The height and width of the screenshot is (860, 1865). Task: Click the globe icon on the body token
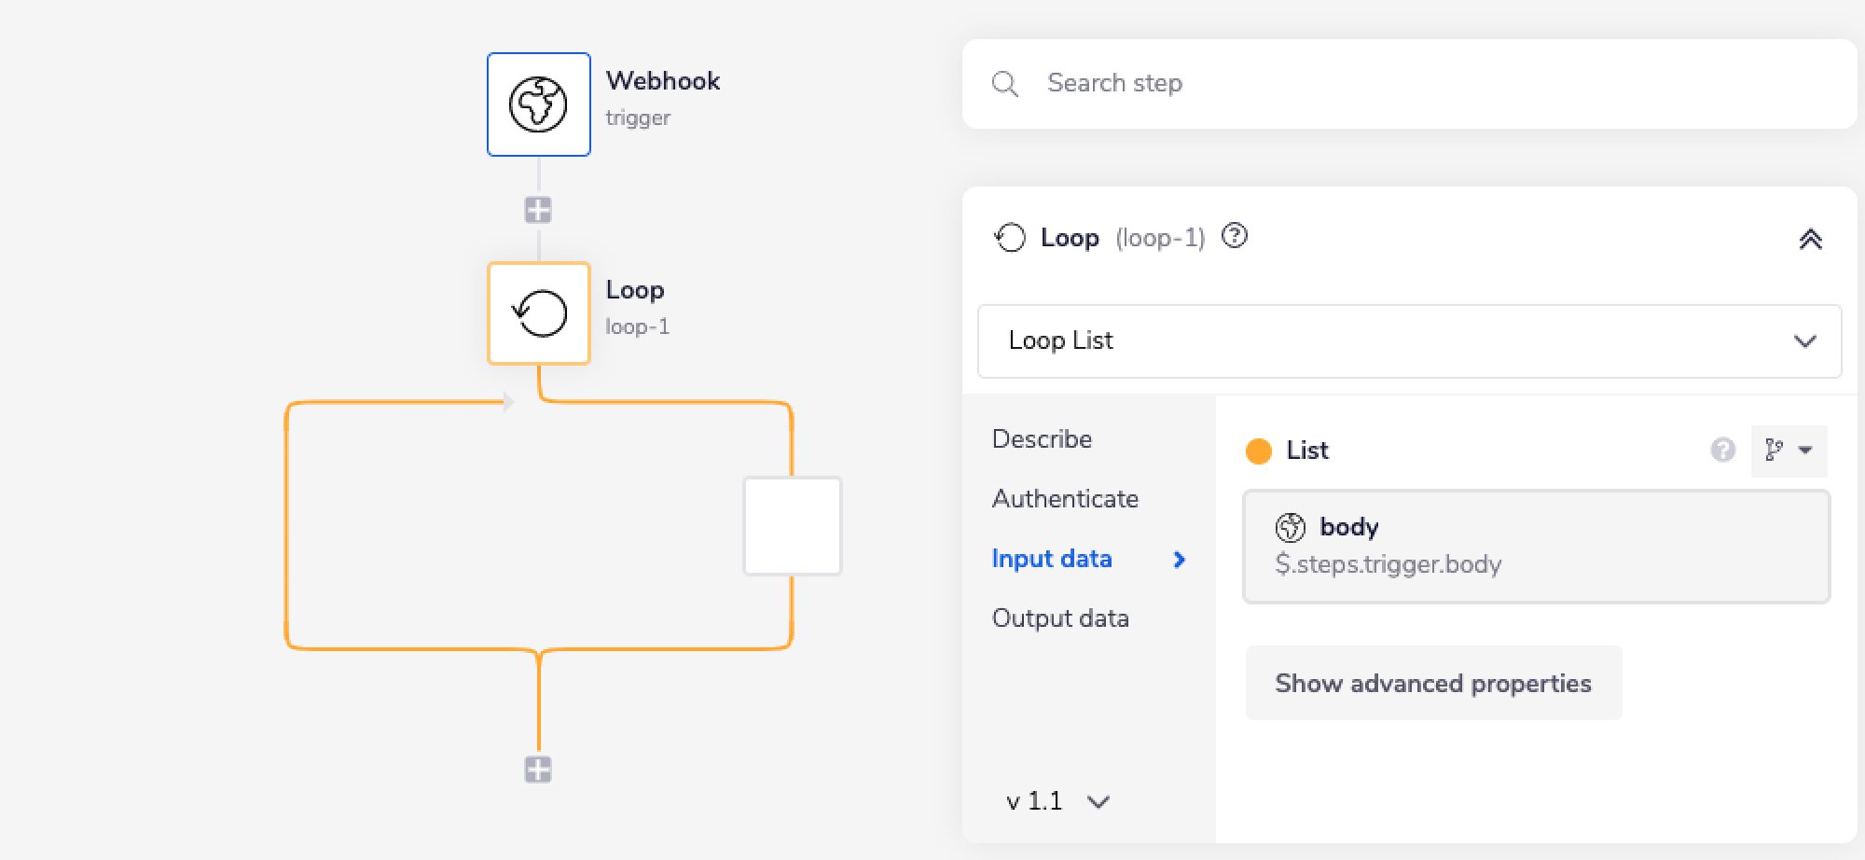1291,526
